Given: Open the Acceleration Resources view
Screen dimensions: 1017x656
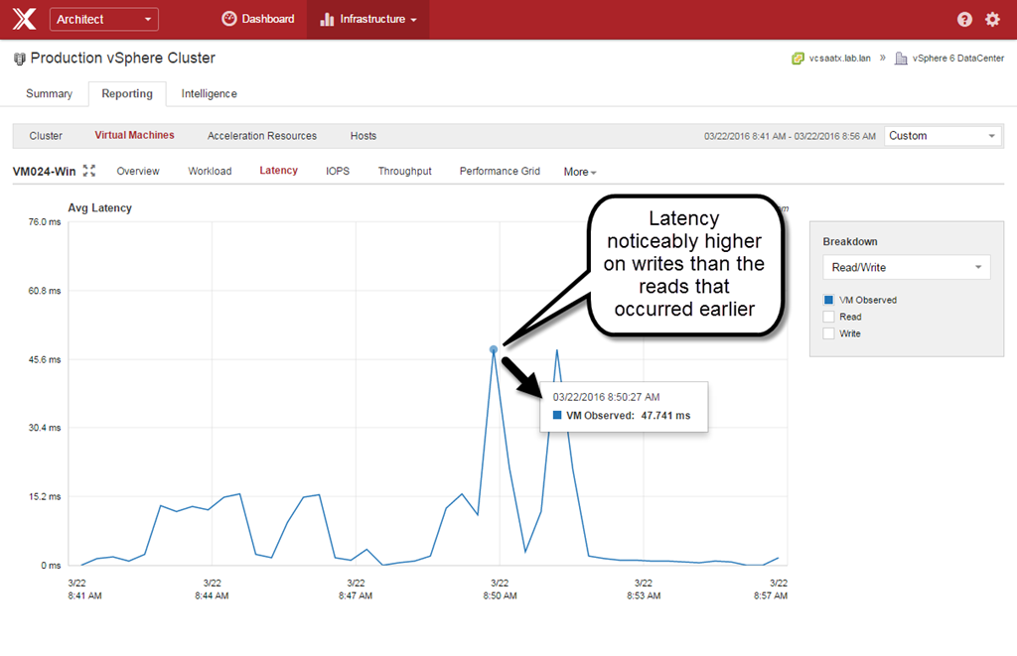Looking at the screenshot, I should [x=262, y=136].
